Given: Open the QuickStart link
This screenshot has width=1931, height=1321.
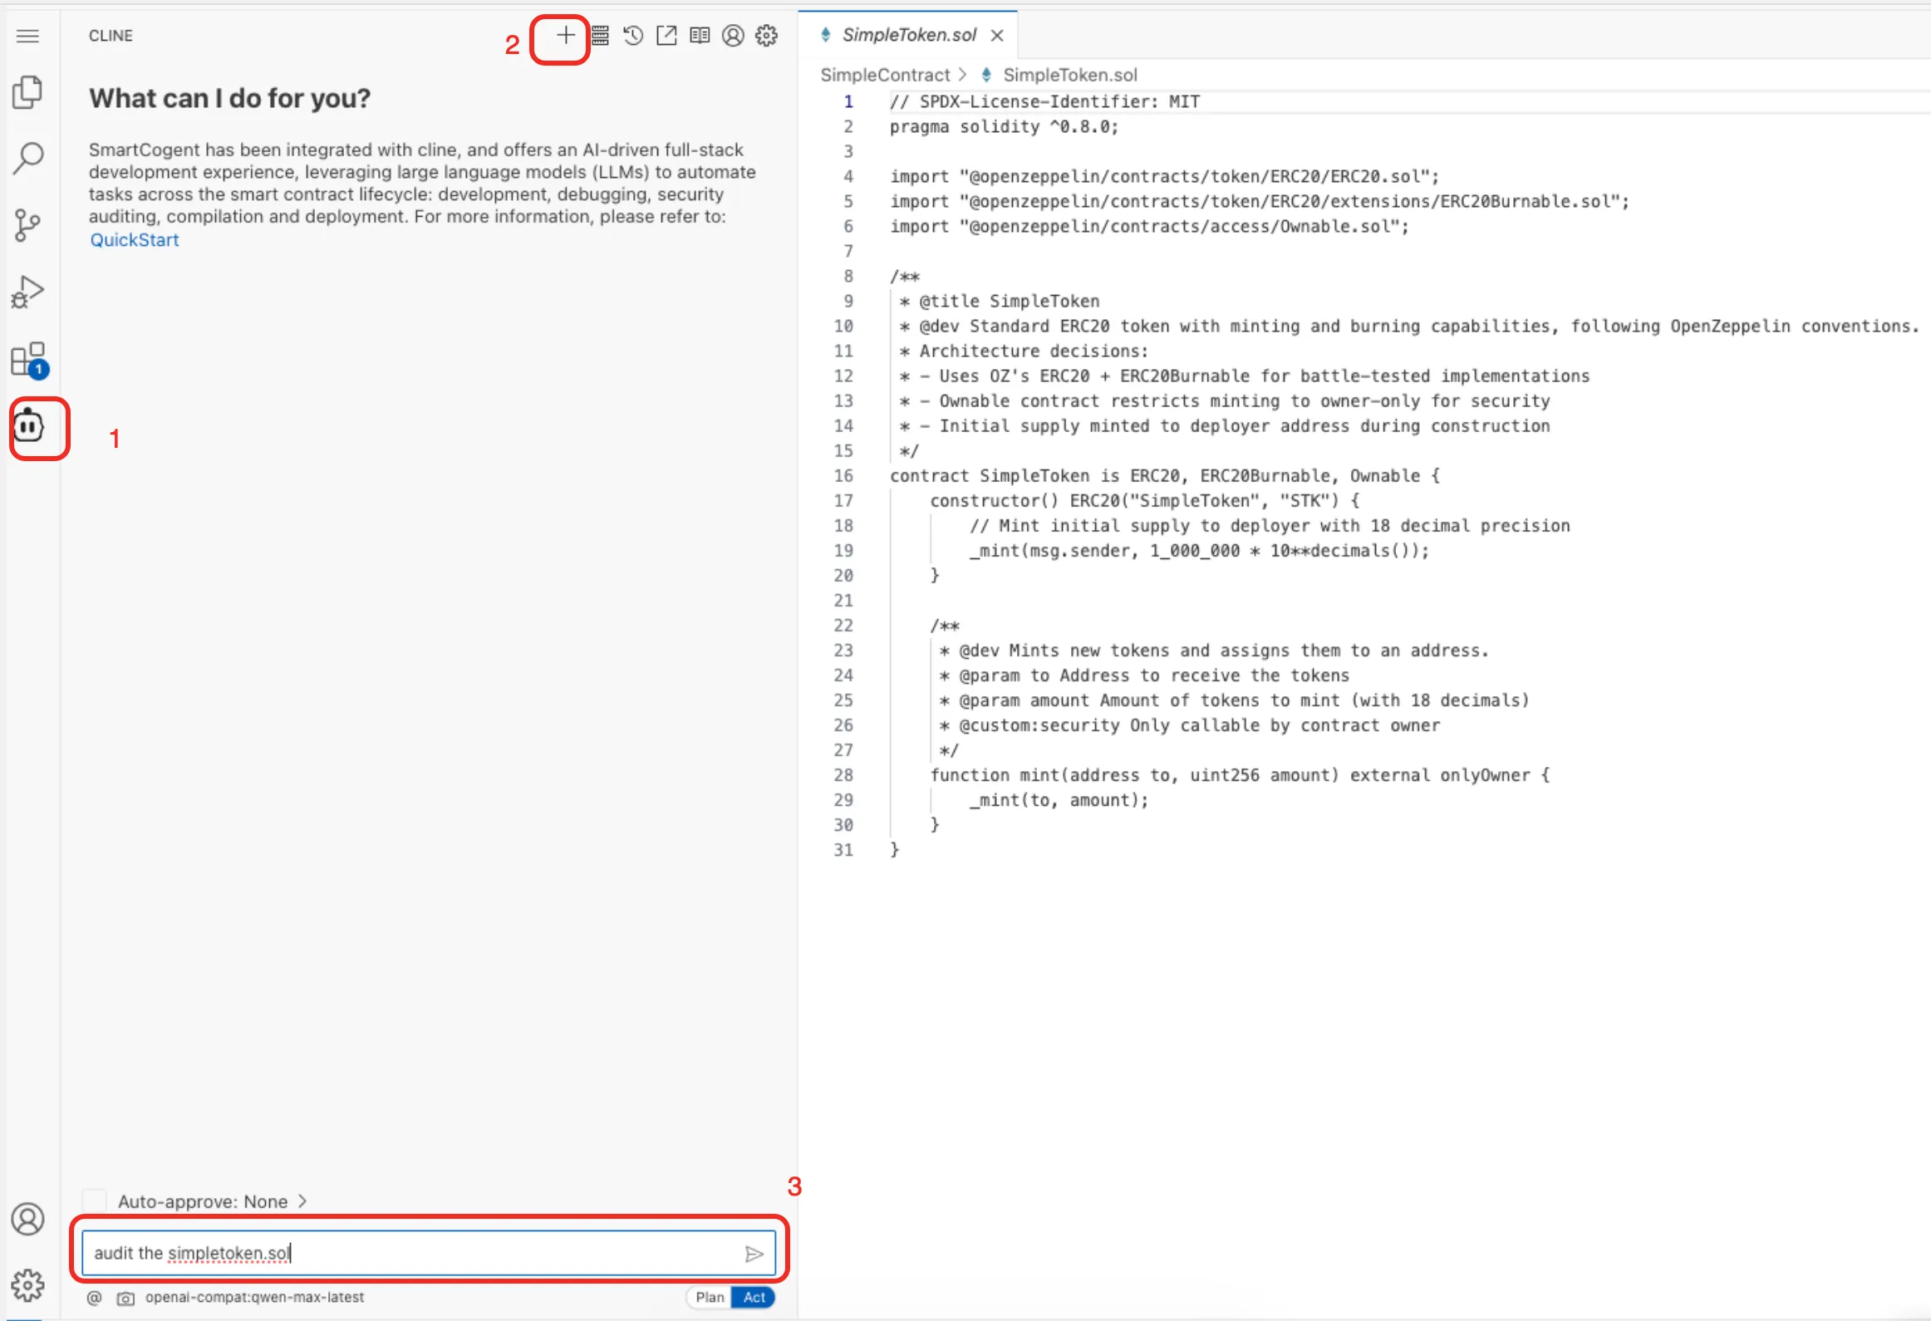Looking at the screenshot, I should pyautogui.click(x=134, y=240).
